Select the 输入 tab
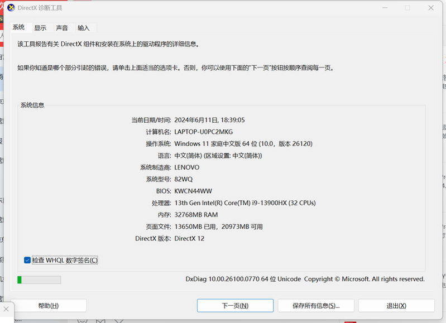The width and height of the screenshot is (446, 323). [x=84, y=28]
